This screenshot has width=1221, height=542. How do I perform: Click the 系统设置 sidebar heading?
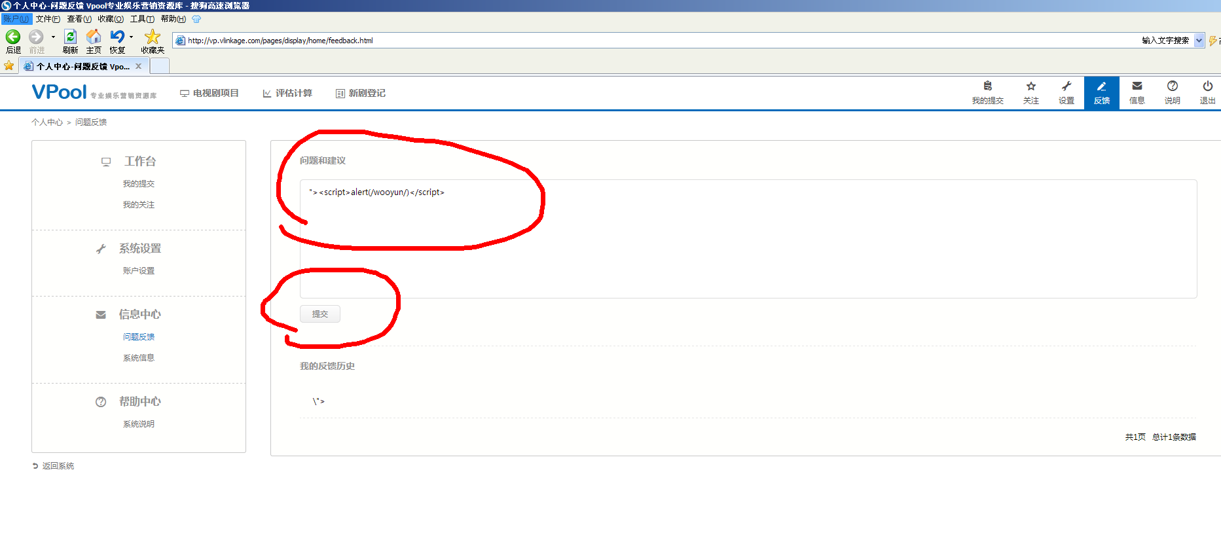pos(140,249)
